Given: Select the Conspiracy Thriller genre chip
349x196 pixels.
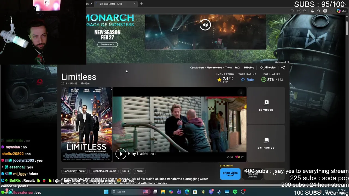Looking at the screenshot, I should pyautogui.click(x=74, y=171).
